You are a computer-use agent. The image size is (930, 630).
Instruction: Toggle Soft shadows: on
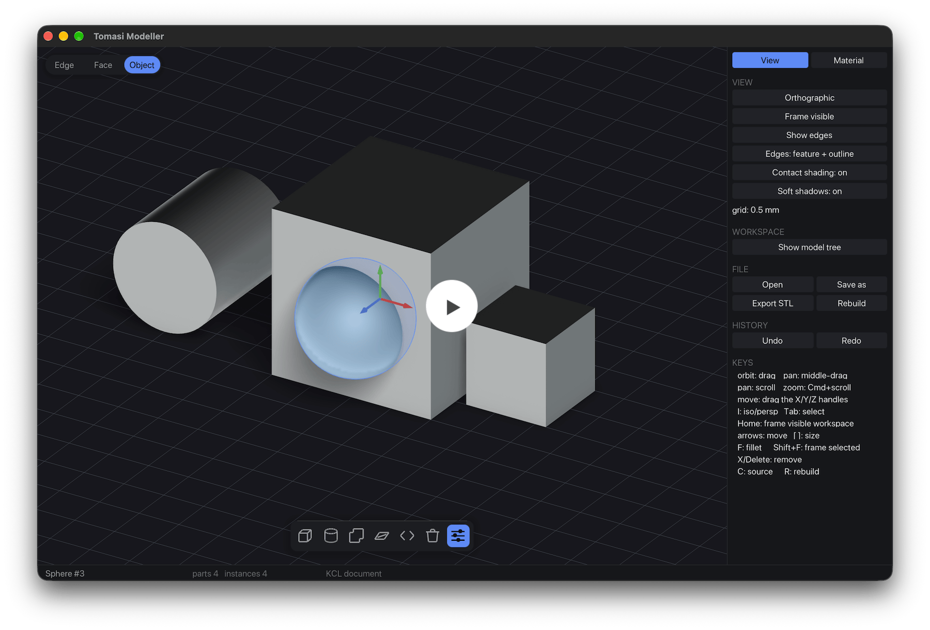pyautogui.click(x=809, y=191)
